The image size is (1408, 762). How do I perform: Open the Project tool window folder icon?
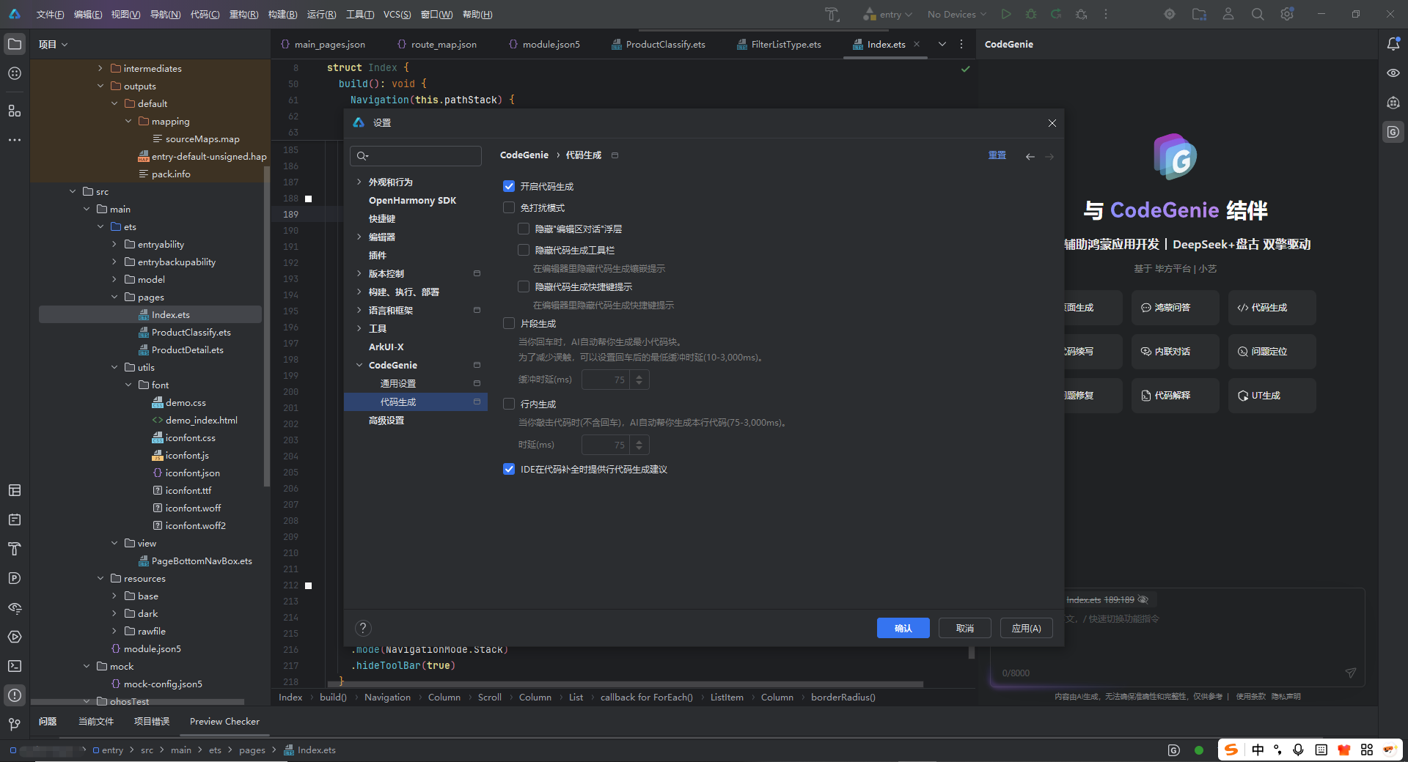(x=15, y=44)
